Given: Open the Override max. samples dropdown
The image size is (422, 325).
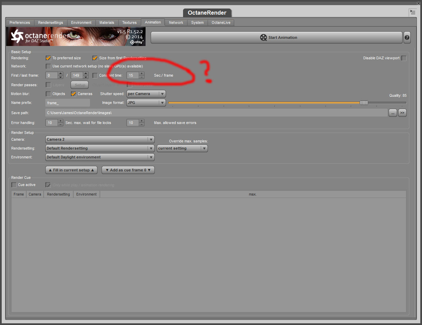Looking at the screenshot, I should 182,148.
